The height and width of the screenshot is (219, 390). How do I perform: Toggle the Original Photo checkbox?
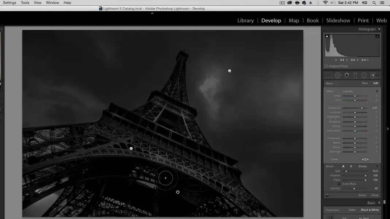(326, 66)
